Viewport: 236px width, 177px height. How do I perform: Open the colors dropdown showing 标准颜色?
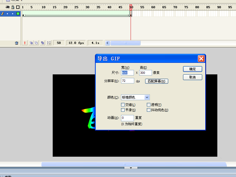[x=135, y=97]
